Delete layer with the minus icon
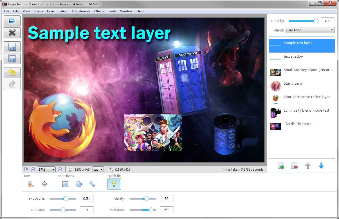Image resolution: width=339 pixels, height=219 pixels. [294, 166]
